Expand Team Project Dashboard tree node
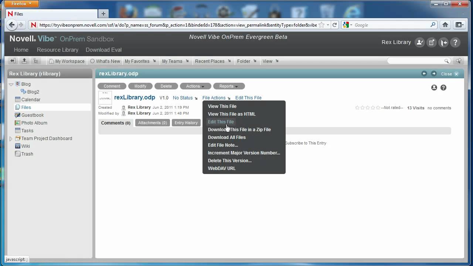473x266 pixels. click(11, 139)
